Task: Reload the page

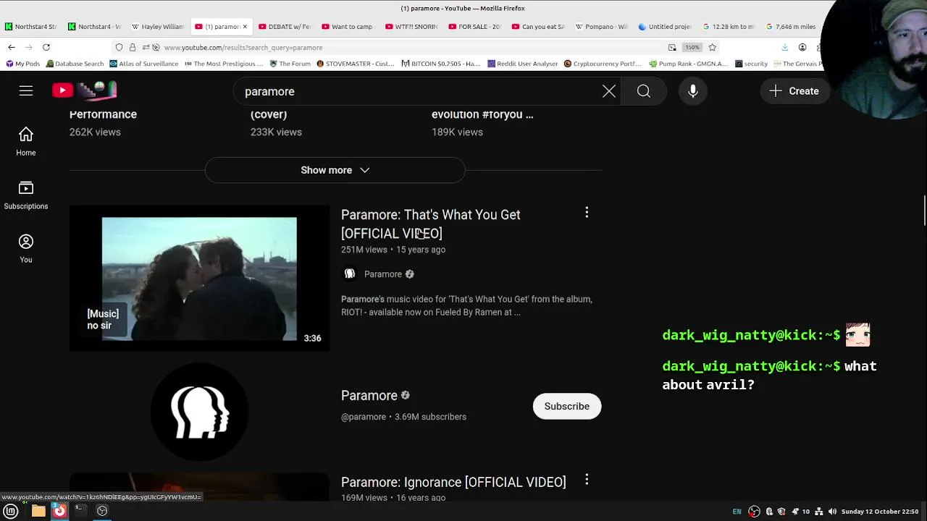Action: (46, 48)
